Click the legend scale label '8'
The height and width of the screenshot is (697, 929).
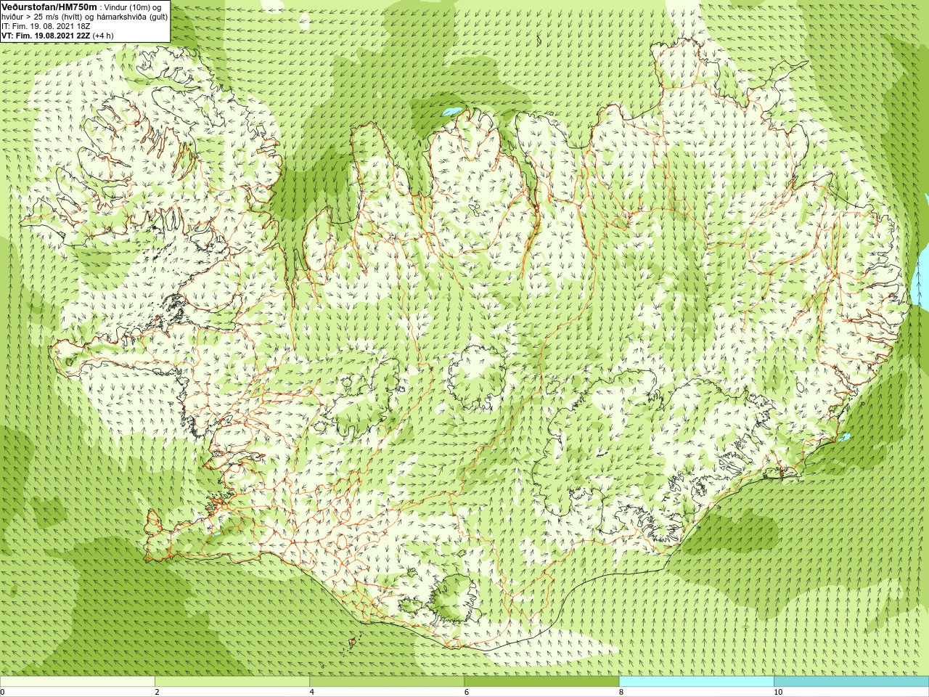point(621,692)
